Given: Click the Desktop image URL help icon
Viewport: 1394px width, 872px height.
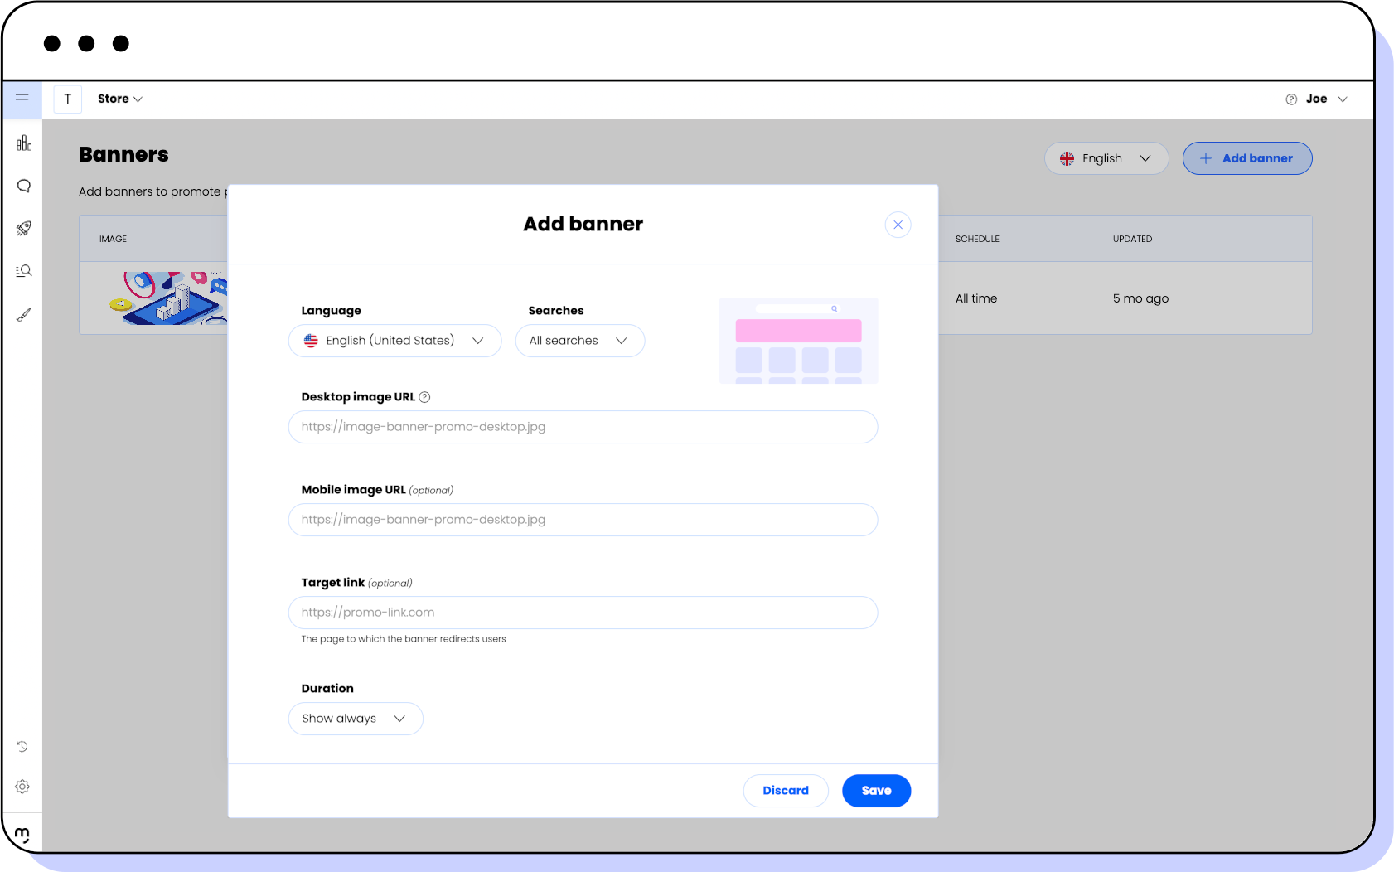Looking at the screenshot, I should [x=424, y=397].
